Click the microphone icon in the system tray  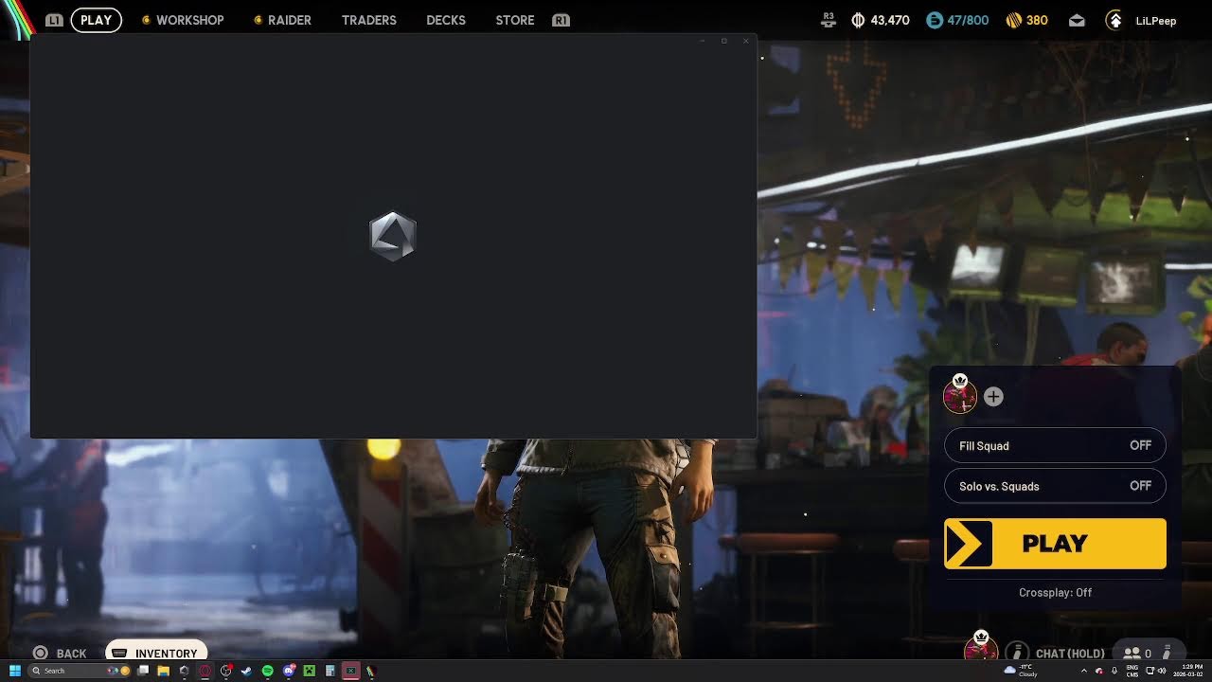point(1114,671)
